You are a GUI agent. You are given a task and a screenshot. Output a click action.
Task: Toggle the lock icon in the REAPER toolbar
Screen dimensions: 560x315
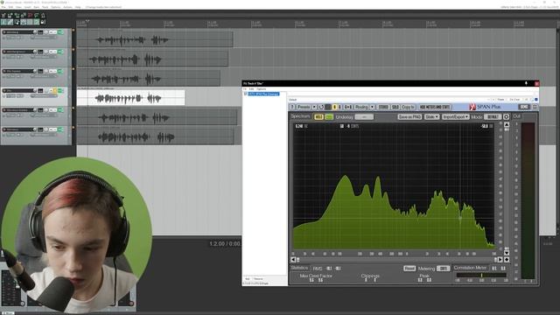click(x=43, y=22)
